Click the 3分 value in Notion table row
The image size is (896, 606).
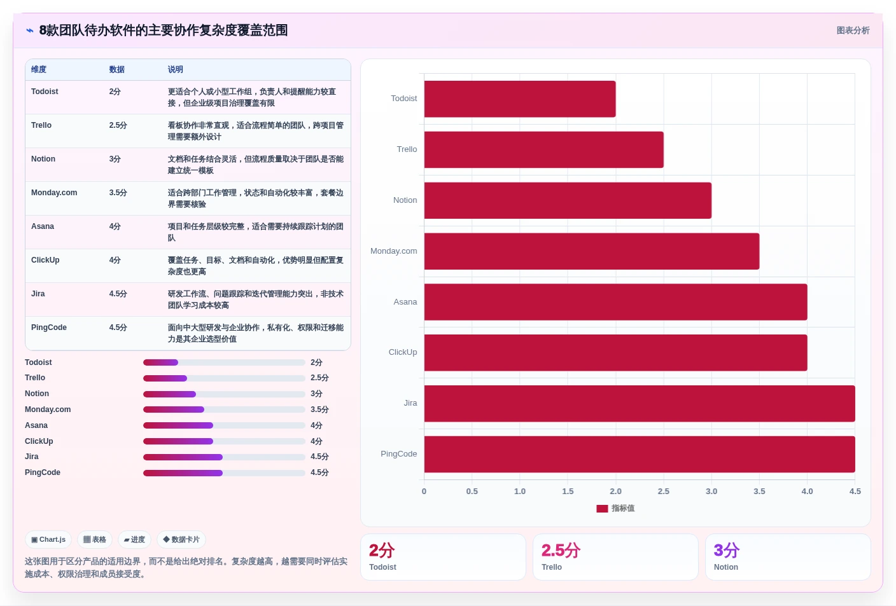tap(115, 159)
